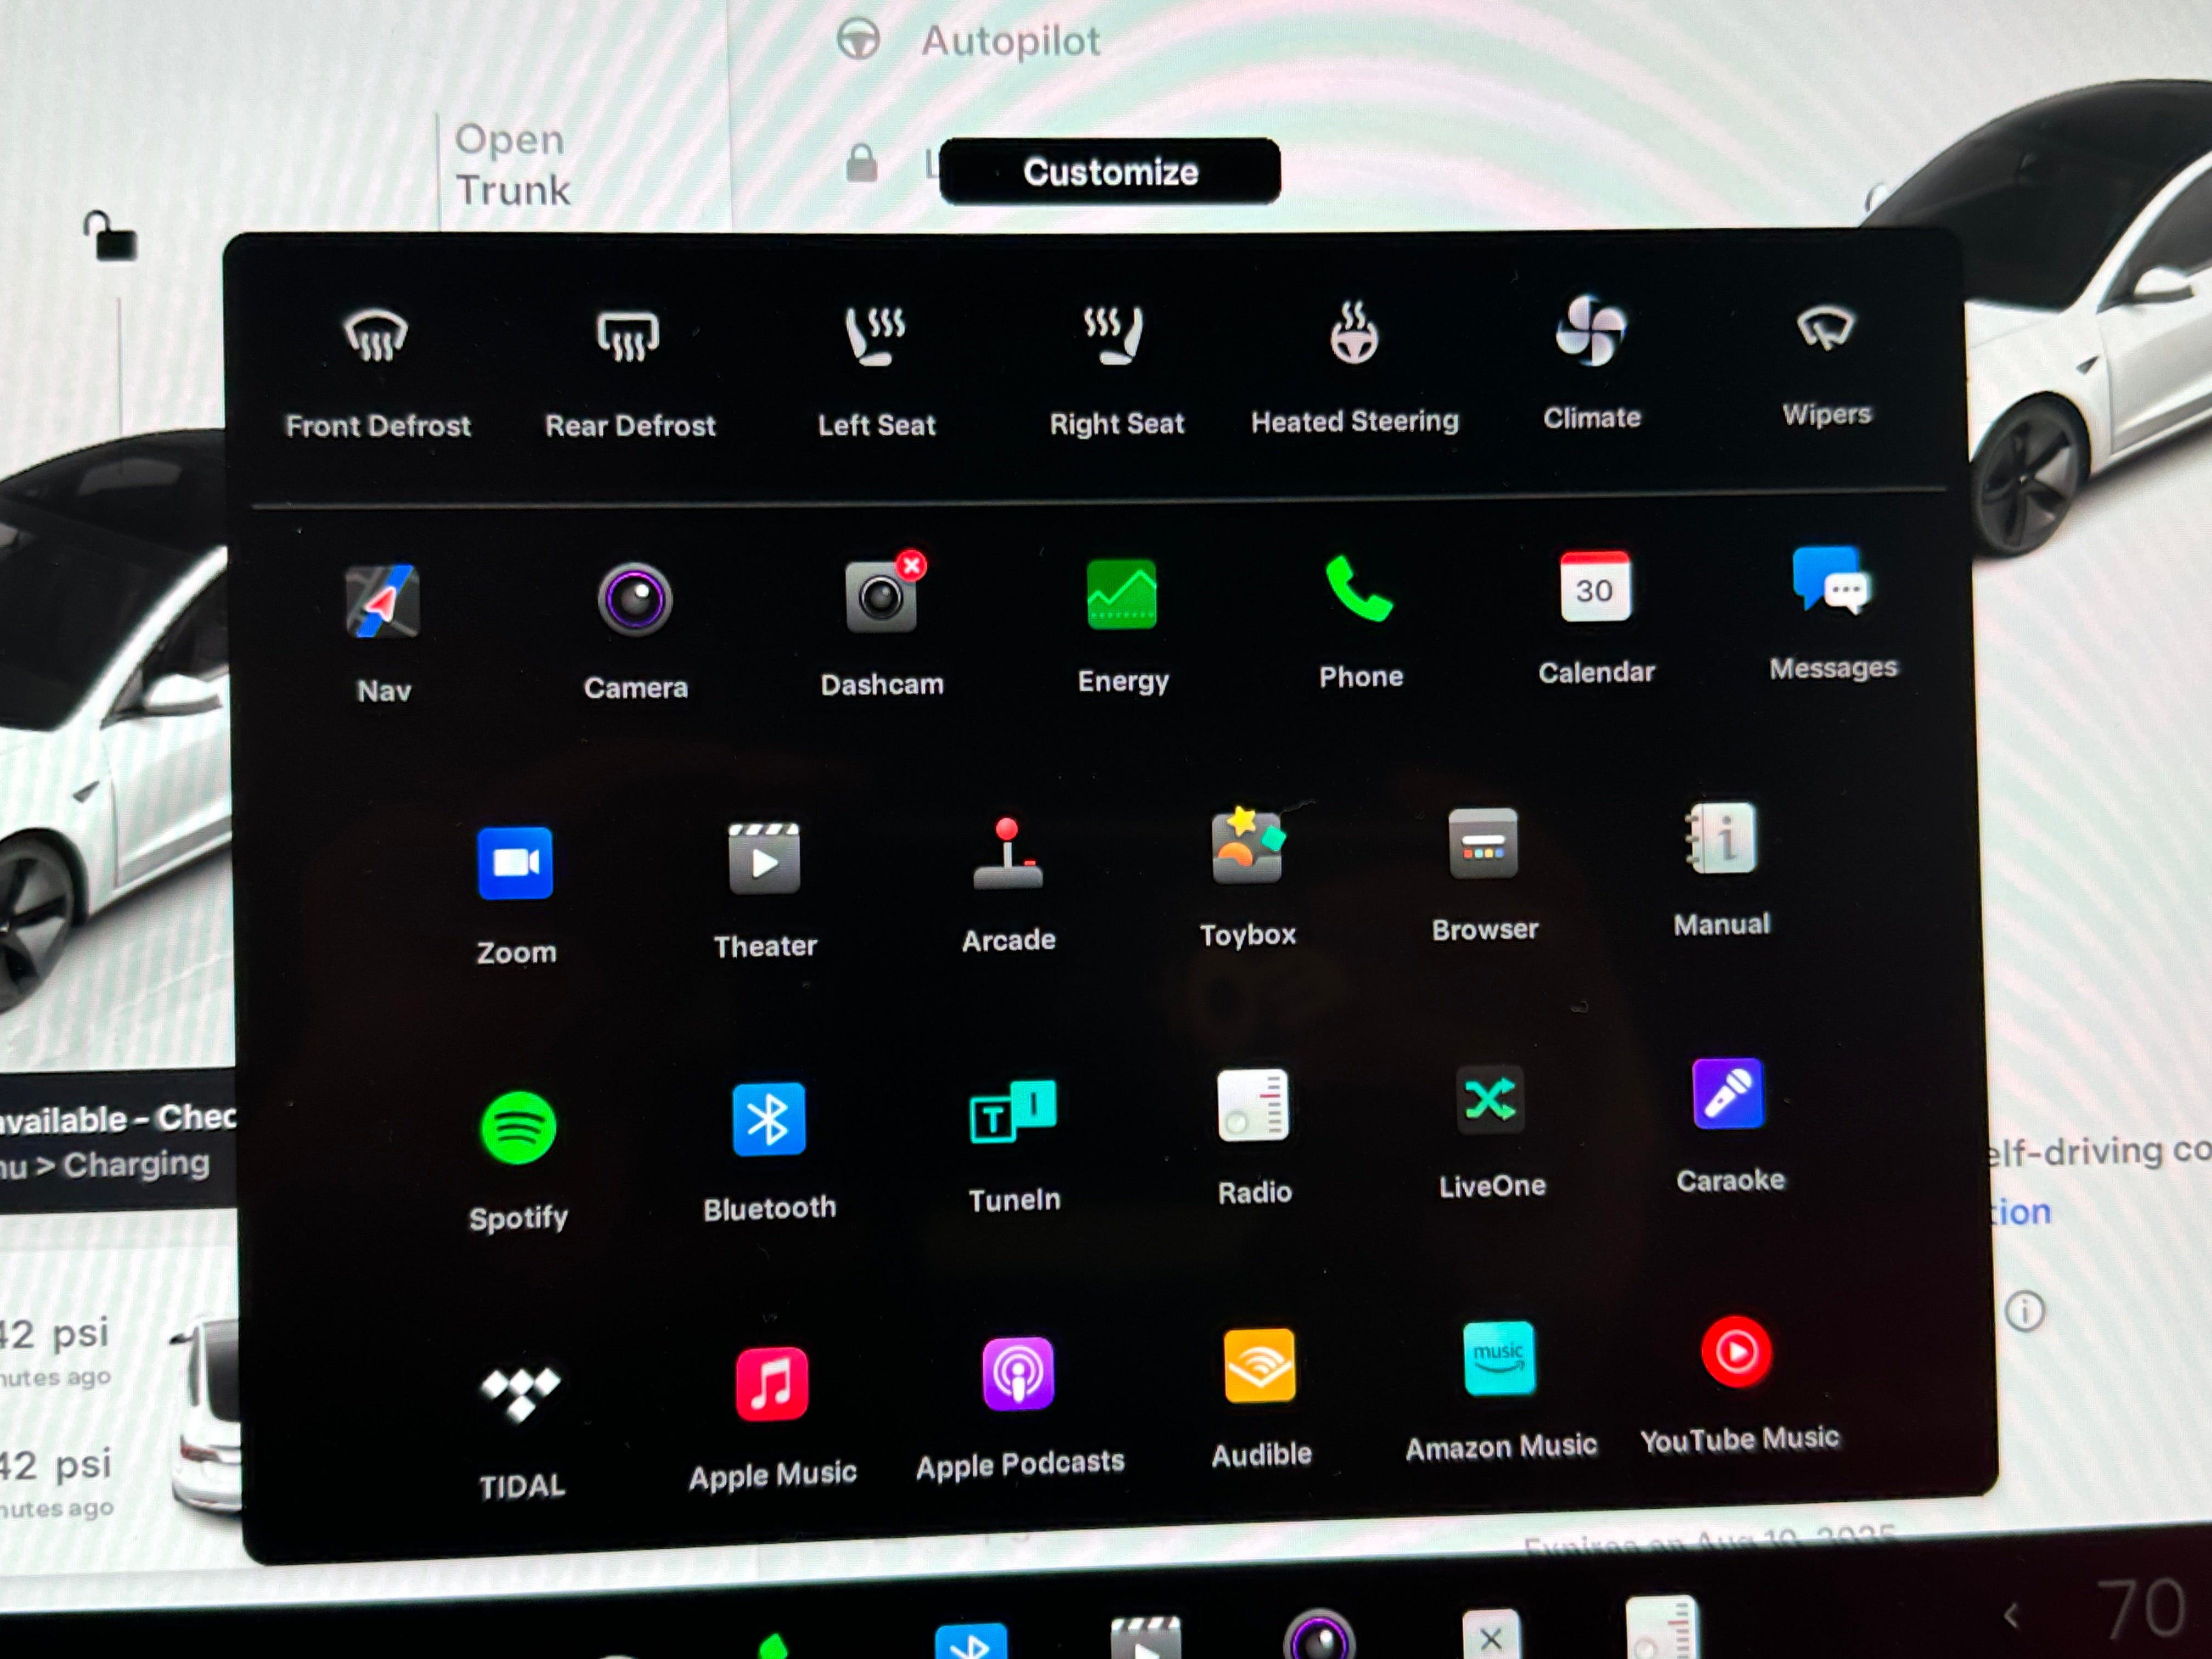This screenshot has width=2212, height=1659.
Task: Open TuneIn
Action: click(1013, 1146)
